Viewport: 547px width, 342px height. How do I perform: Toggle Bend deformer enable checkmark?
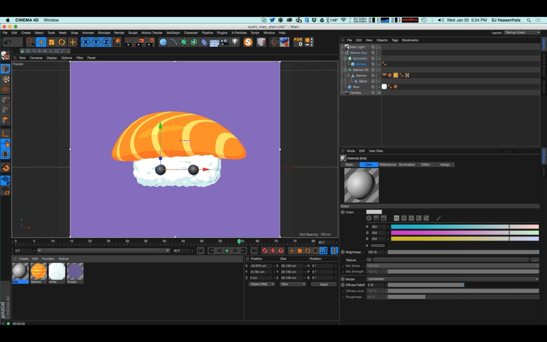(x=379, y=81)
